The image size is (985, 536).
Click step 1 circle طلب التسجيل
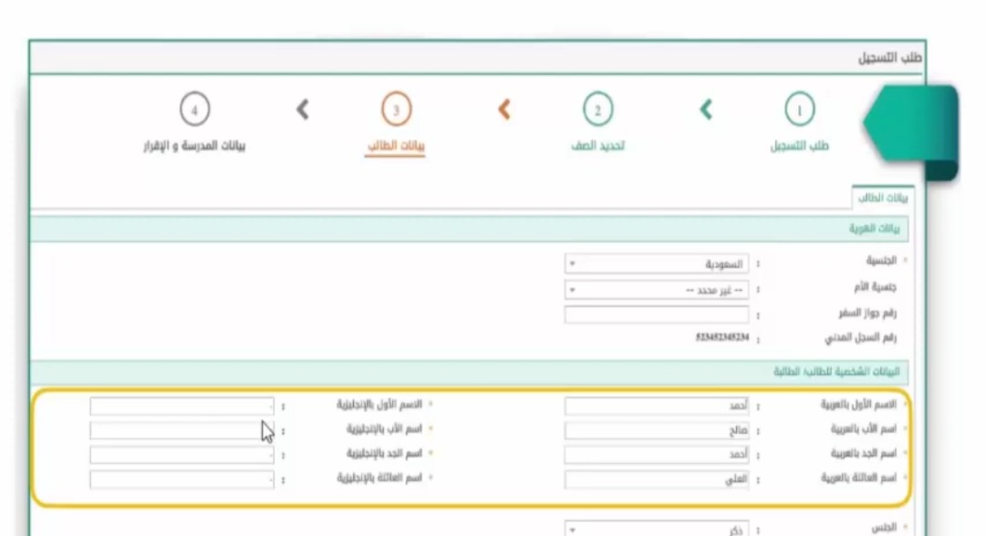[799, 109]
